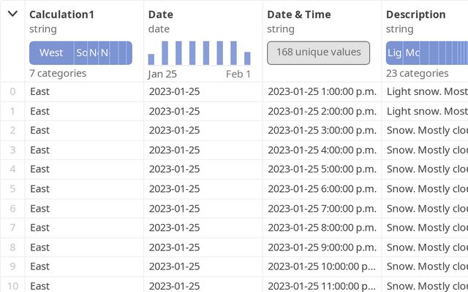Image resolution: width=468 pixels, height=292 pixels.
Task: Click 2023-01-25 date cell in row 1
Action: click(203, 112)
